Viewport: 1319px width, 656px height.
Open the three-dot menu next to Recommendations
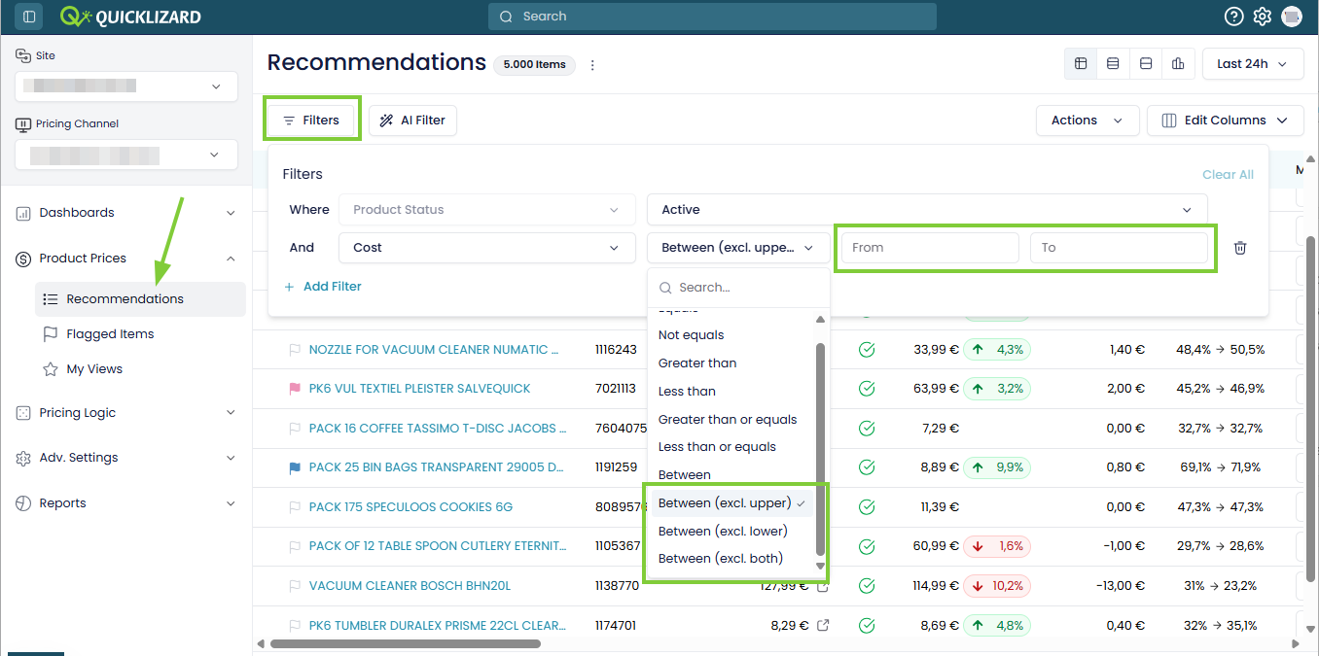(x=592, y=65)
